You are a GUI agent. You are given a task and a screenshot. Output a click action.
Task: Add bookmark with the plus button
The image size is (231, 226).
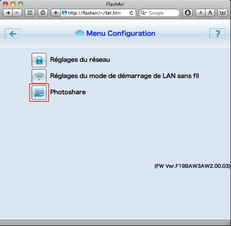56,13
